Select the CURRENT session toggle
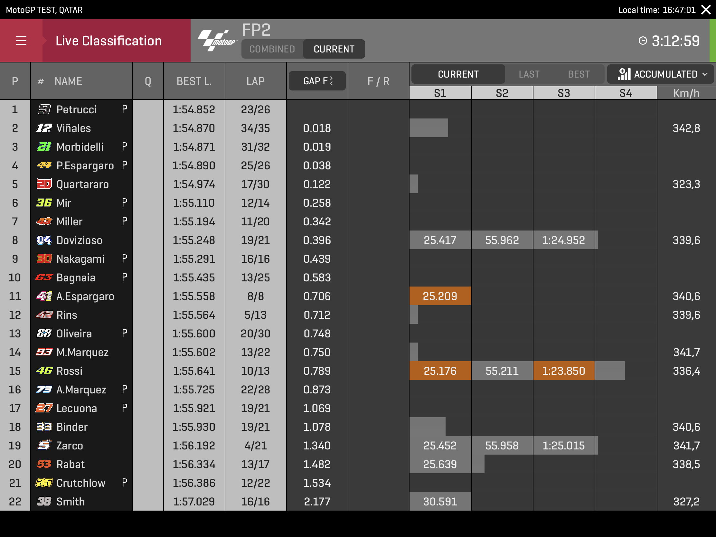The height and width of the screenshot is (537, 716). pos(334,49)
